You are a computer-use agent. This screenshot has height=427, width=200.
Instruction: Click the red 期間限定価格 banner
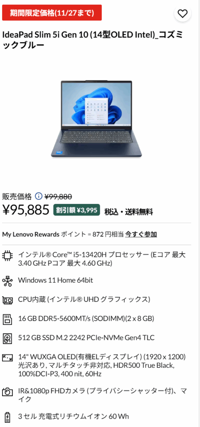pos(52,13)
